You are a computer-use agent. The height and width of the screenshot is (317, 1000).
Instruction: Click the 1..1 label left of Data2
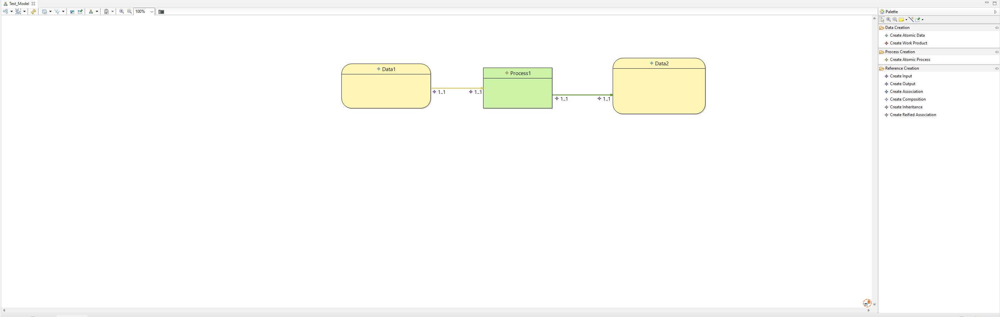(x=604, y=99)
